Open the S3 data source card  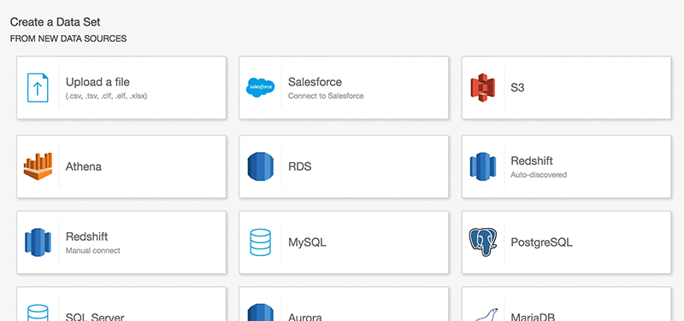[566, 88]
